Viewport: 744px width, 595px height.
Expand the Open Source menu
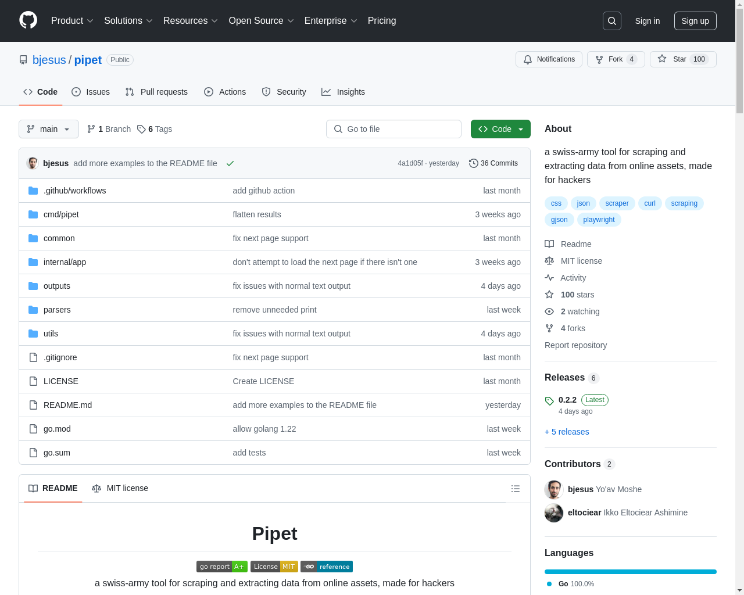tap(262, 21)
